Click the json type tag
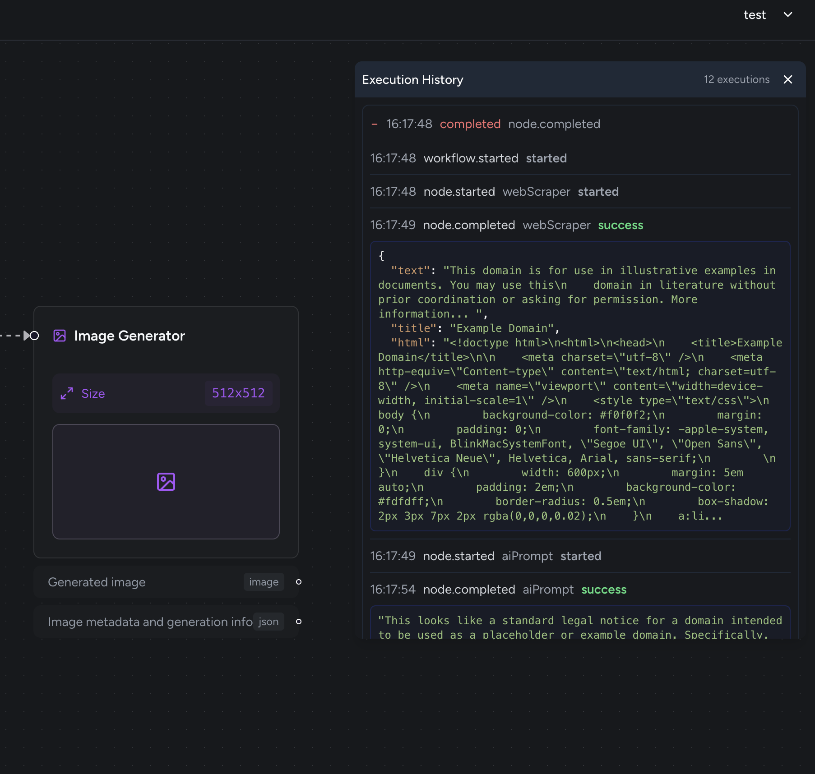Screen dimensions: 815x774 tap(269, 622)
